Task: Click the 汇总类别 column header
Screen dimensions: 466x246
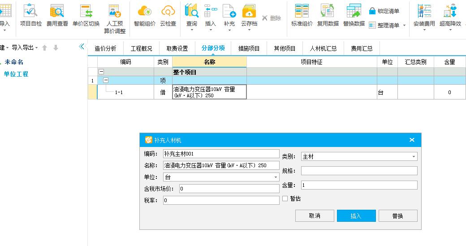Action: point(415,62)
